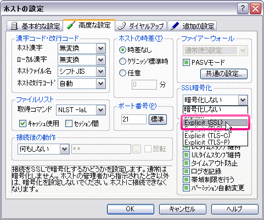Click the 共通の設定 button
The width and height of the screenshot is (264, 220).
point(224,74)
